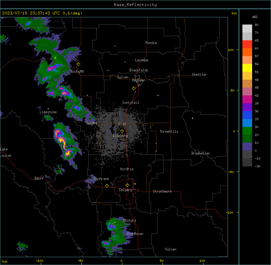Screen dimensions: 271x265
Task: Click the Didsbury town label
Action: (120, 136)
